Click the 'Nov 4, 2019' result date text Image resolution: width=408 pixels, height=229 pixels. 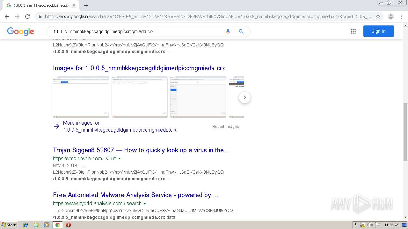[x=65, y=165]
